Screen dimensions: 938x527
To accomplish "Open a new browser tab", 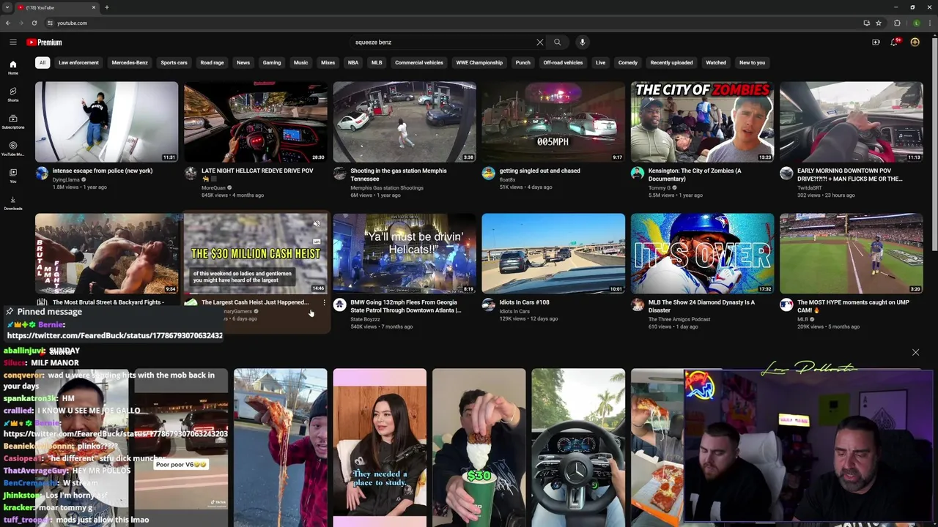I will (x=107, y=7).
